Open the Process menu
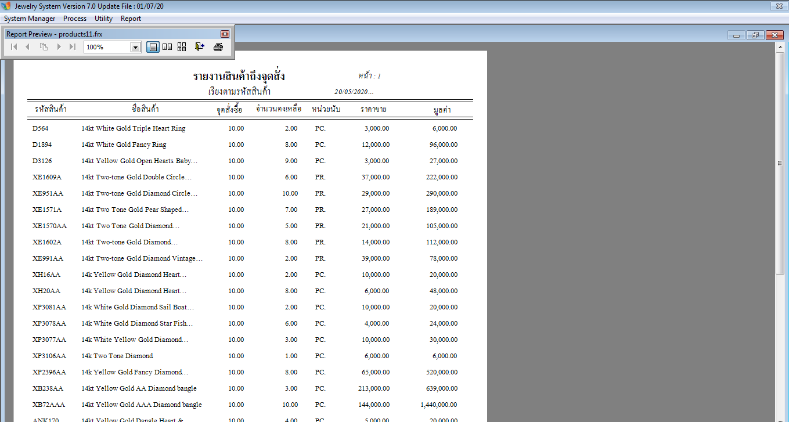 coord(75,19)
